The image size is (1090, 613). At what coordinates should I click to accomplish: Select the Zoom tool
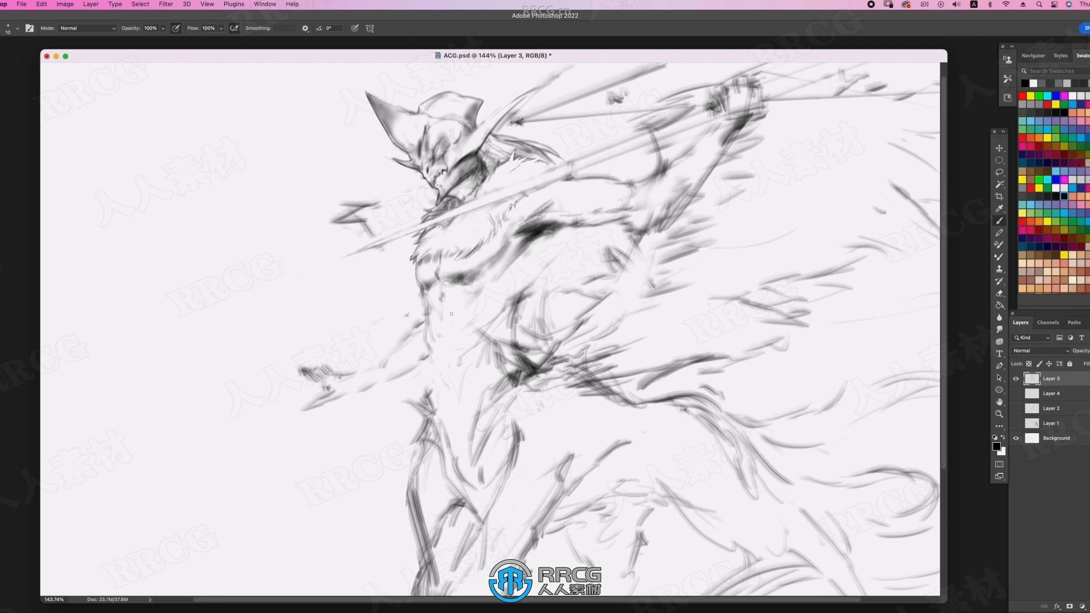pos(999,414)
